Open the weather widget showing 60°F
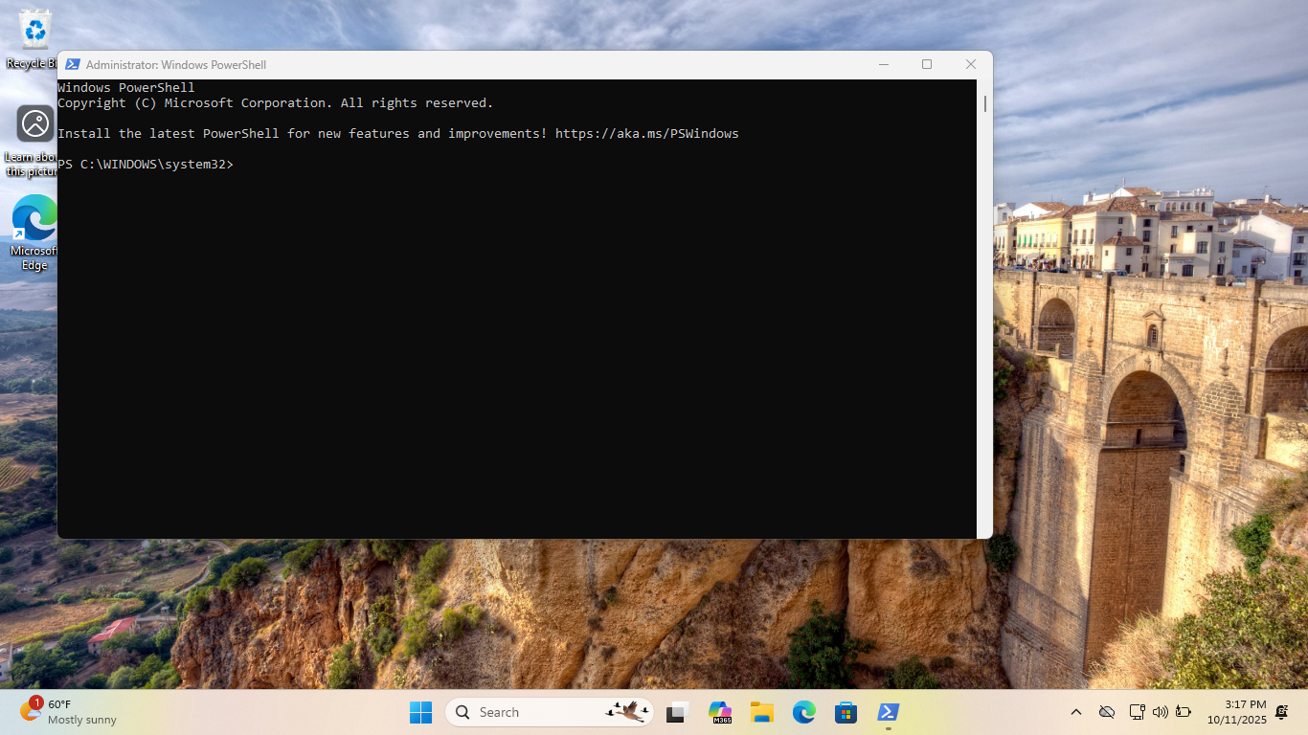1308x735 pixels. [x=69, y=712]
